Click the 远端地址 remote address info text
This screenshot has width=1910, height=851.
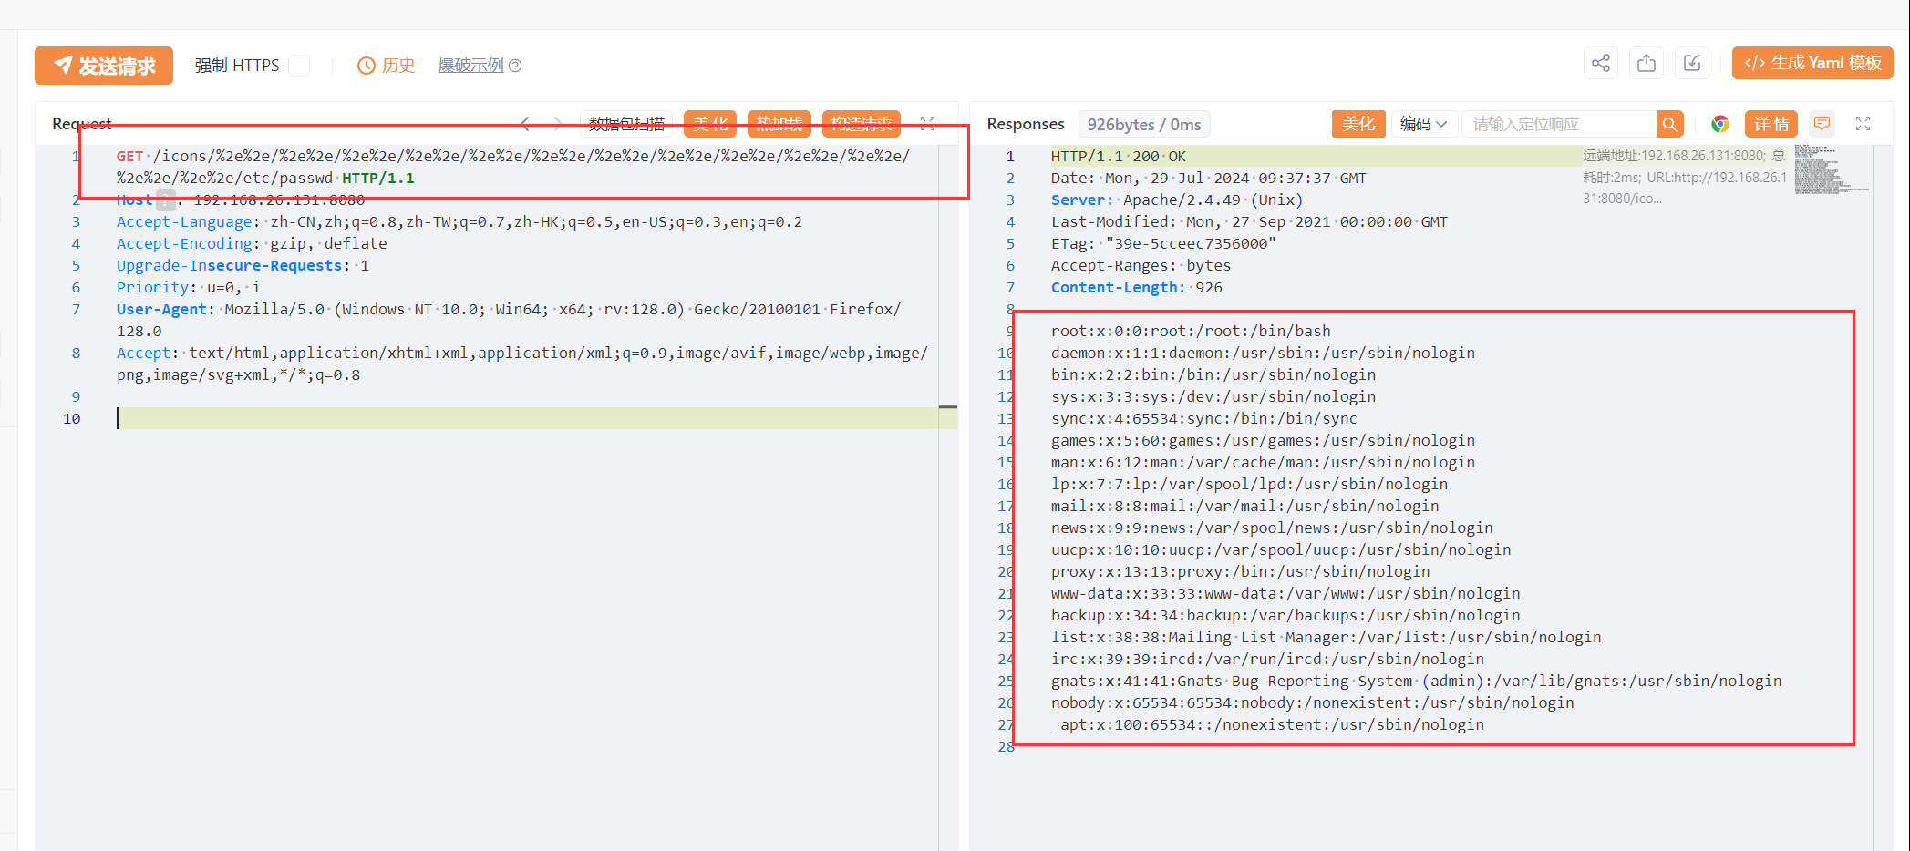pyautogui.click(x=1685, y=177)
